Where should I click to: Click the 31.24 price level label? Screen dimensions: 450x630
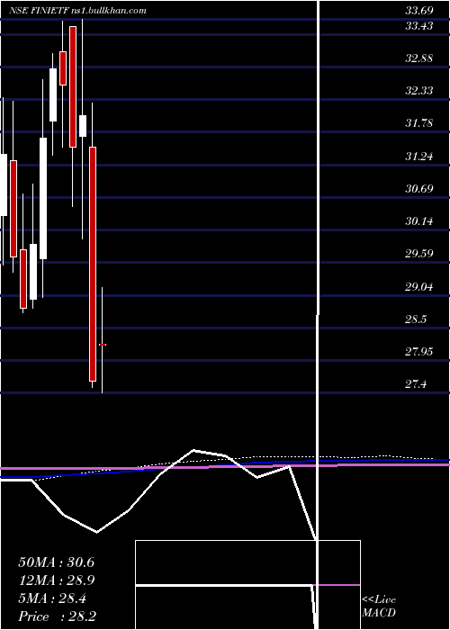pyautogui.click(x=418, y=157)
